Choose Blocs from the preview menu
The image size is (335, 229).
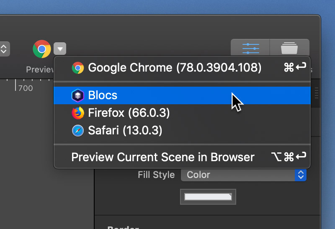click(182, 95)
